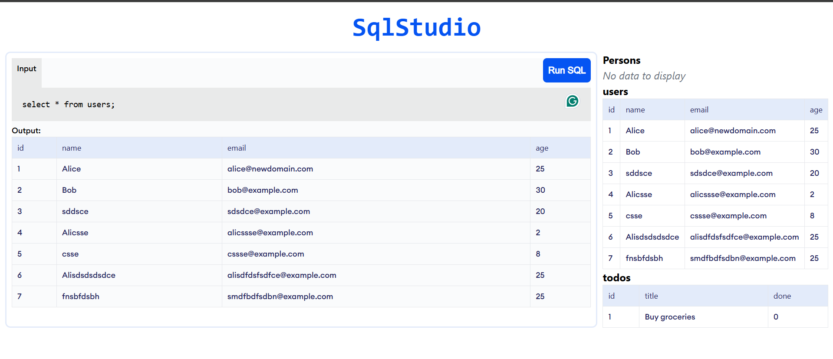Select the csse name cell in Output table
Screen dimensions: 833x359
click(x=139, y=254)
